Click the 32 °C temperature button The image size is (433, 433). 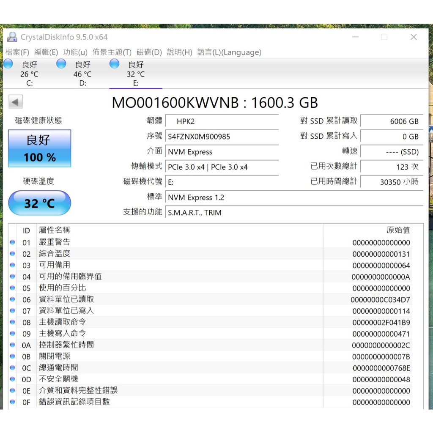click(x=40, y=203)
